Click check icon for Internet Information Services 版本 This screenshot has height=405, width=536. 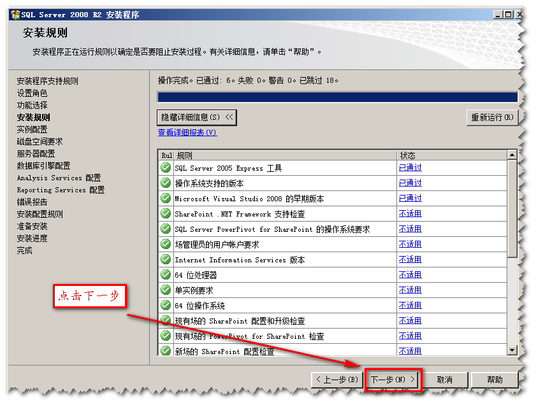tap(166, 260)
